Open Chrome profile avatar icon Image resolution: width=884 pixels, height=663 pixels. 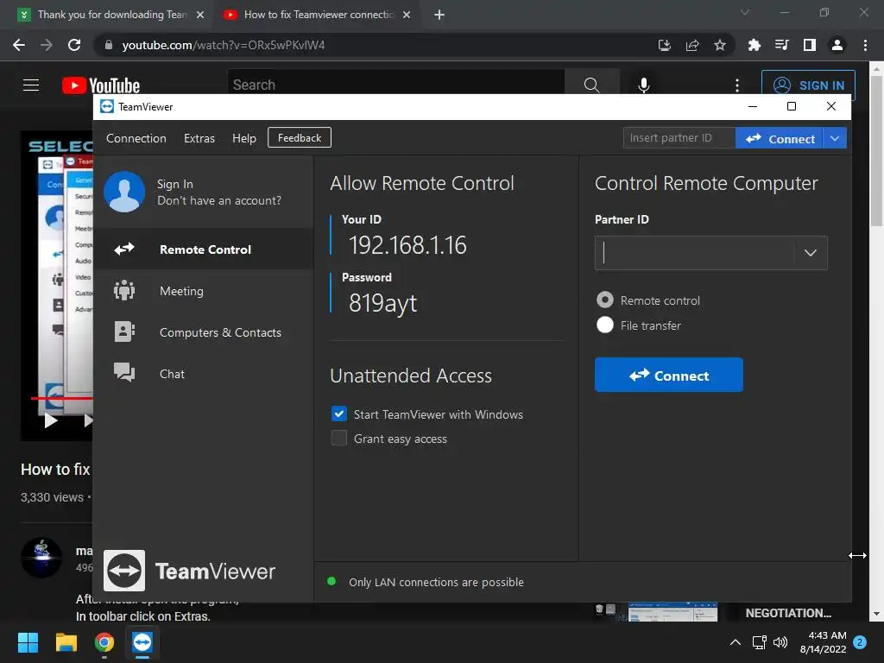pyautogui.click(x=837, y=45)
